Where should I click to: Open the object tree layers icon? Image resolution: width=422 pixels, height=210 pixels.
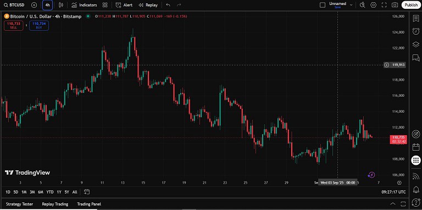[x=416, y=45]
